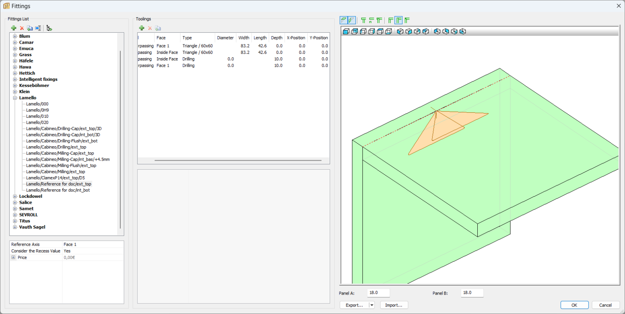
Task: Select the highlighted L-corner joint icon
Action: tap(398, 20)
